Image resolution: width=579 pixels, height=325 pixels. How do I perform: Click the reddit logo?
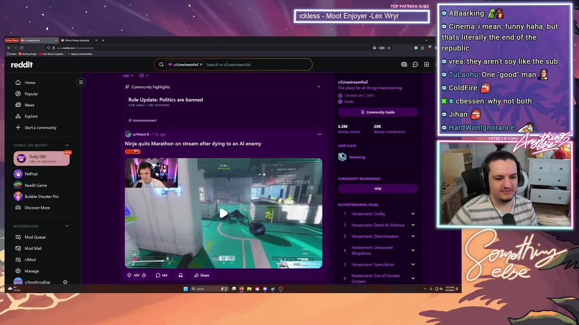coord(22,65)
